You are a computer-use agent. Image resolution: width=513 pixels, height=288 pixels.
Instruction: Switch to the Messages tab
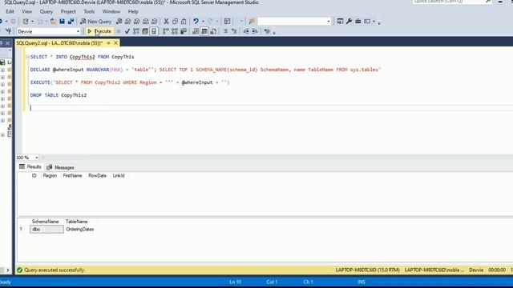(x=61, y=167)
